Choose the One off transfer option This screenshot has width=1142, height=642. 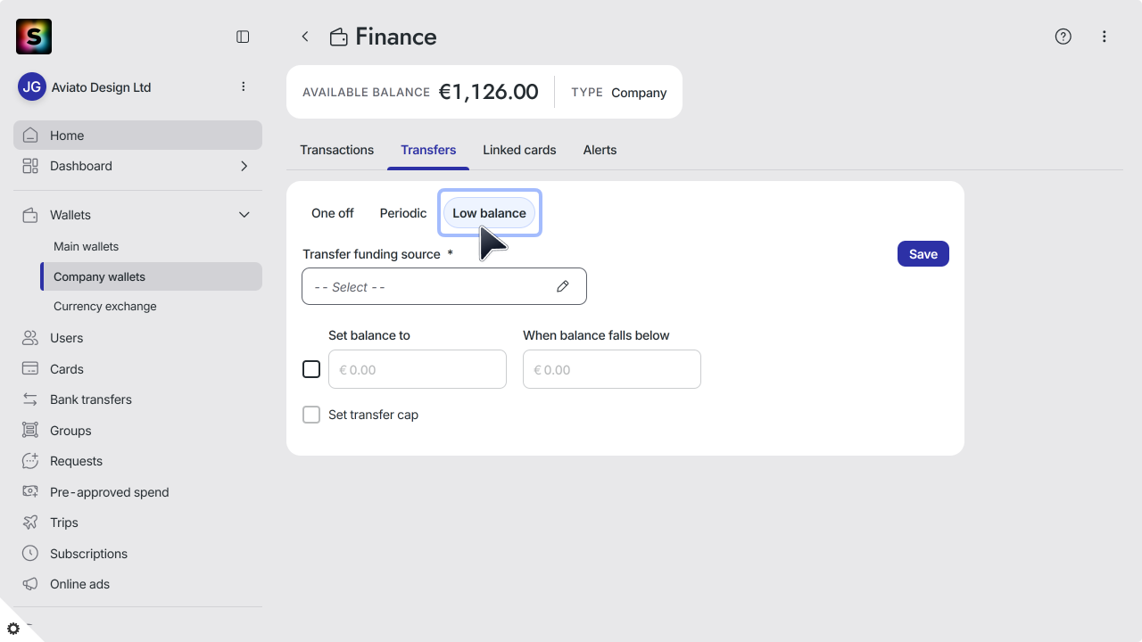pyautogui.click(x=333, y=213)
